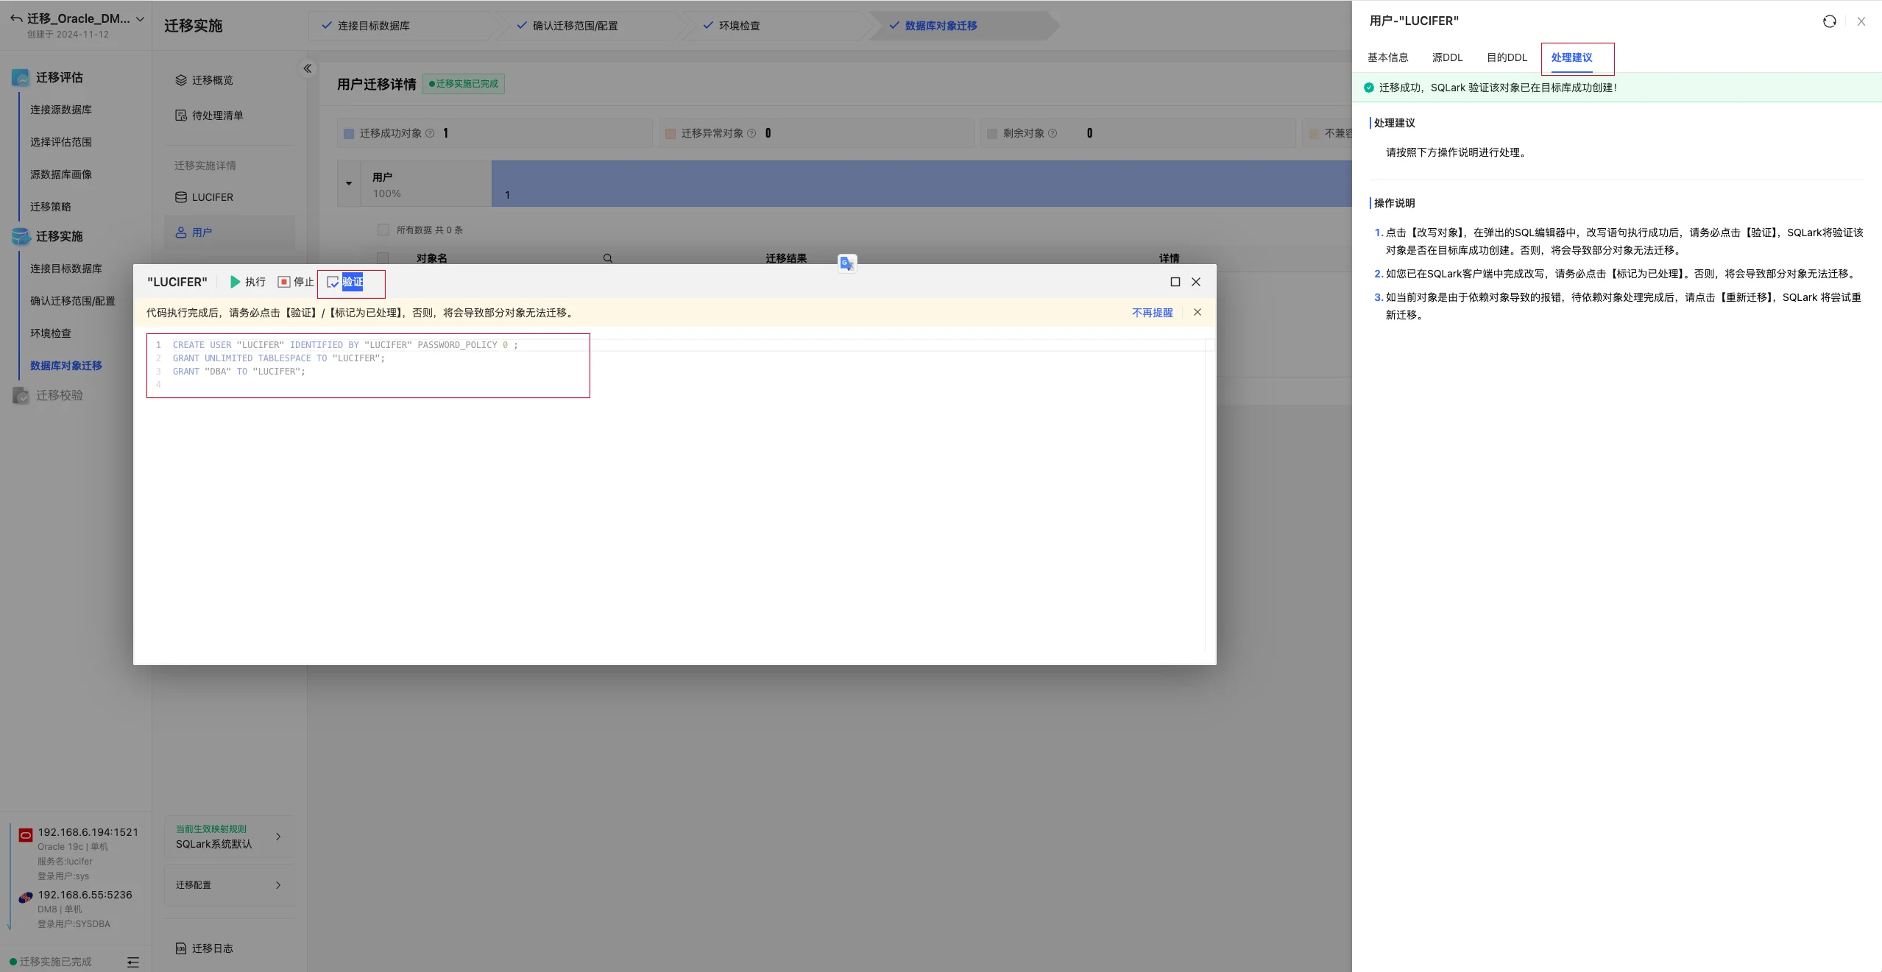This screenshot has height=972, width=1882.
Task: Click the search icon in 对象名 column
Action: pos(608,258)
